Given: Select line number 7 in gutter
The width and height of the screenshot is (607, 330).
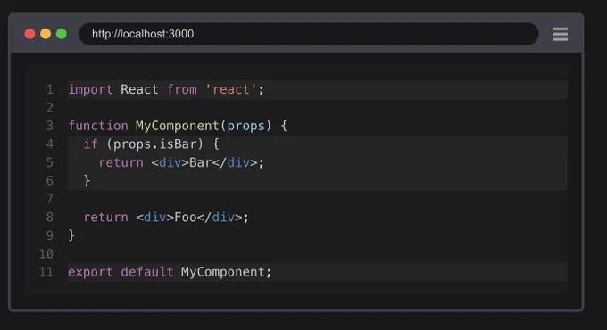Looking at the screenshot, I should (x=50, y=199).
